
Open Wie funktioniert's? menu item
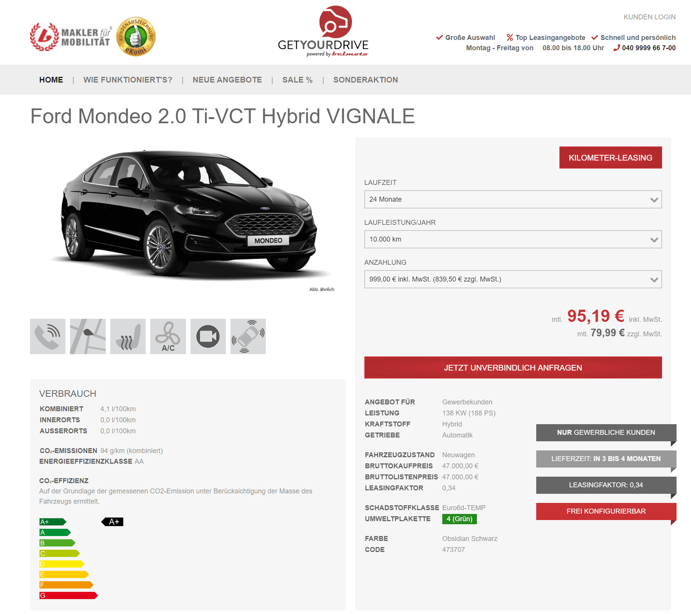point(128,80)
